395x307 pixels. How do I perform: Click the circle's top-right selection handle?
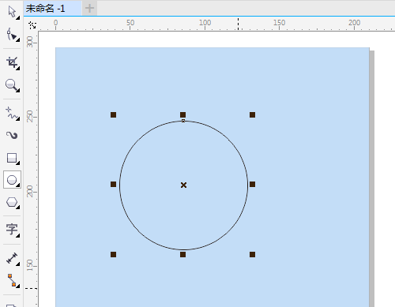(252, 114)
